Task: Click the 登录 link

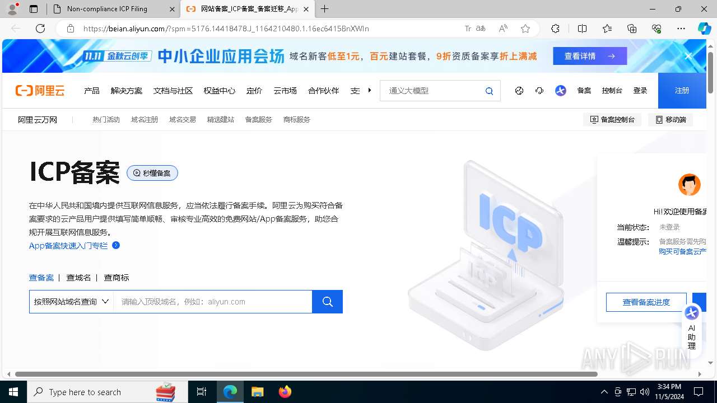Action: coord(640,91)
